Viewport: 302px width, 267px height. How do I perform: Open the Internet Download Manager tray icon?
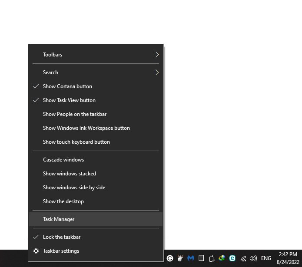click(222, 258)
